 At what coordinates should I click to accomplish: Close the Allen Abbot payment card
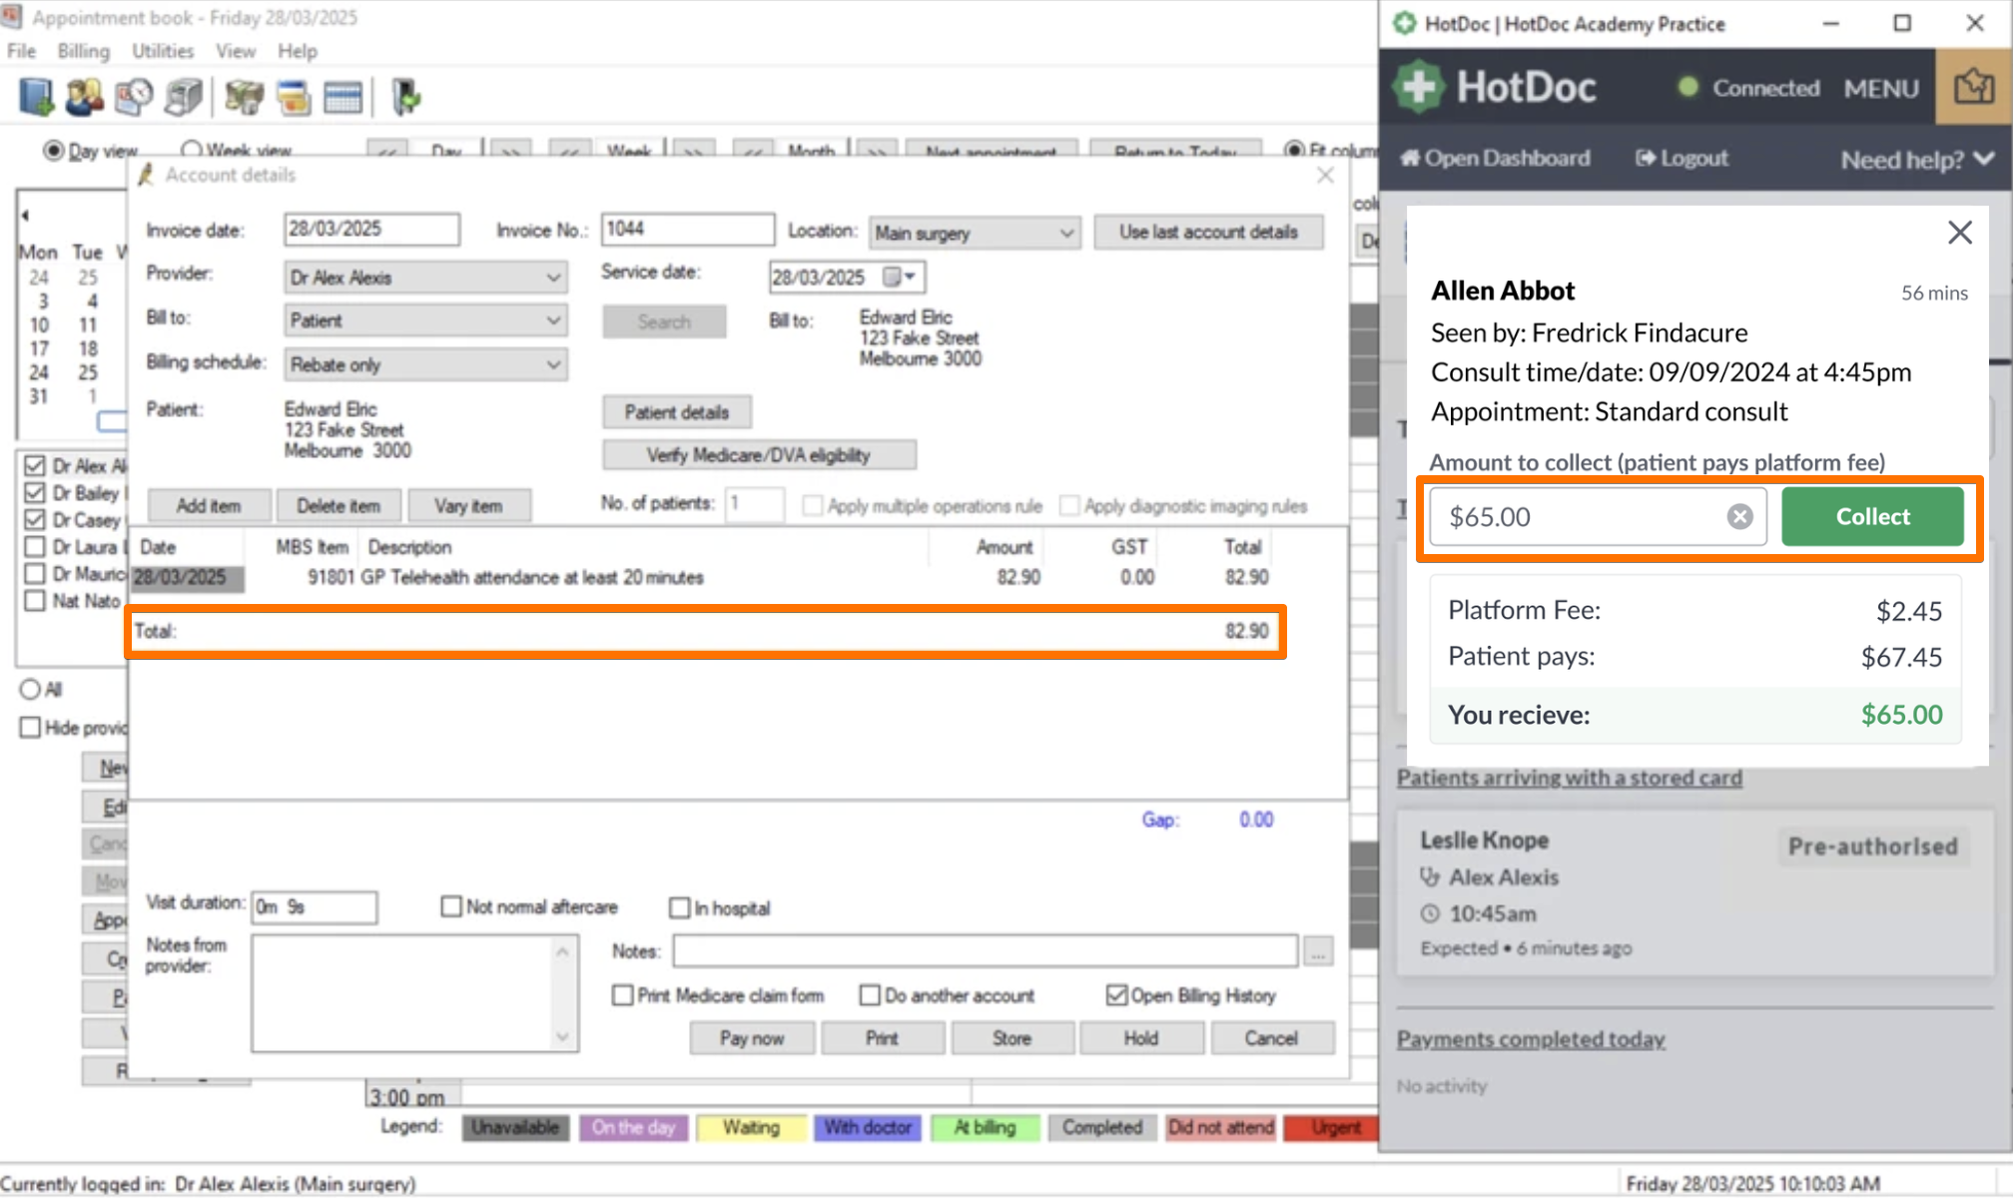click(1959, 233)
